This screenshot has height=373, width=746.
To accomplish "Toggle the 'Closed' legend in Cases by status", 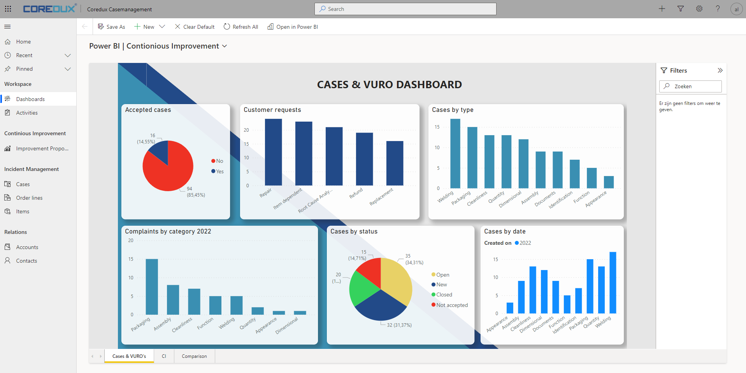I will point(442,295).
